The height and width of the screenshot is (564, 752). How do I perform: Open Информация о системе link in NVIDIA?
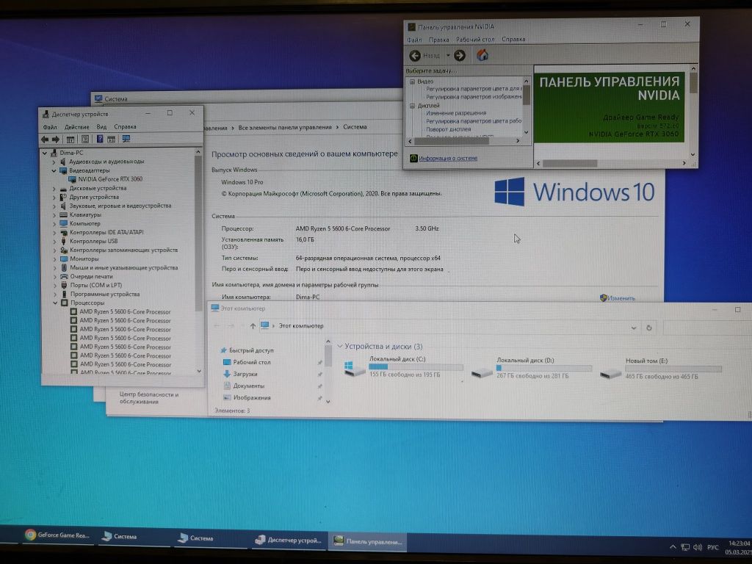pyautogui.click(x=448, y=159)
